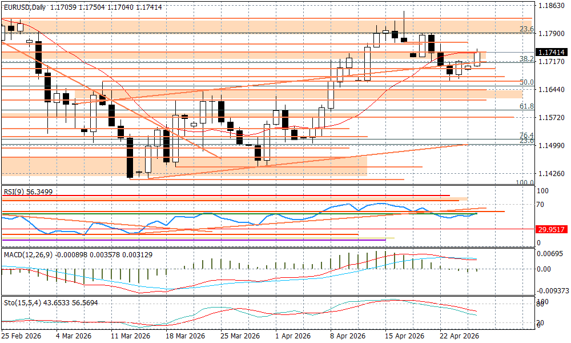Select the 1.14260 price axis value
The width and height of the screenshot is (571, 343).
click(552, 173)
